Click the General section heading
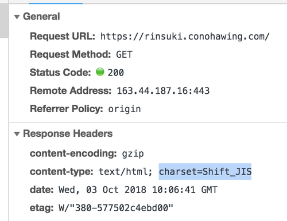This screenshot has width=287, height=221. (x=41, y=17)
